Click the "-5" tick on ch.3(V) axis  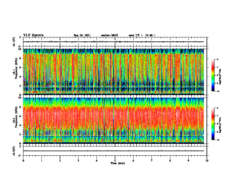coord(20,156)
